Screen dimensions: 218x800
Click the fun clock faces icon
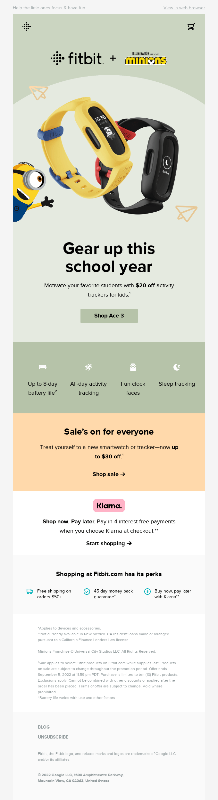click(133, 367)
